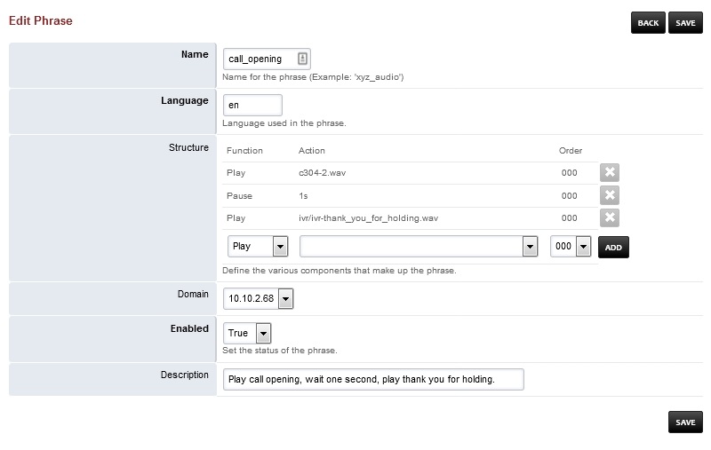Viewport: 711px width, 450px height.
Task: Click the Description text field
Action: (x=373, y=379)
